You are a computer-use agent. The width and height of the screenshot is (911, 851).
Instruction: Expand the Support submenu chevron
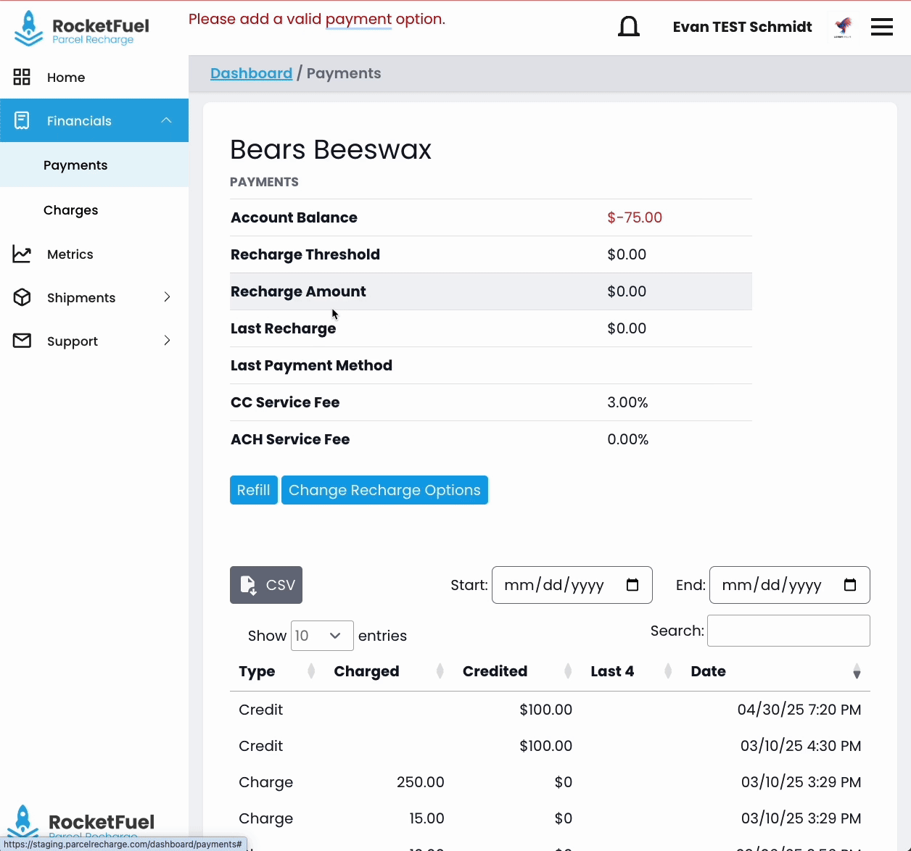(167, 341)
